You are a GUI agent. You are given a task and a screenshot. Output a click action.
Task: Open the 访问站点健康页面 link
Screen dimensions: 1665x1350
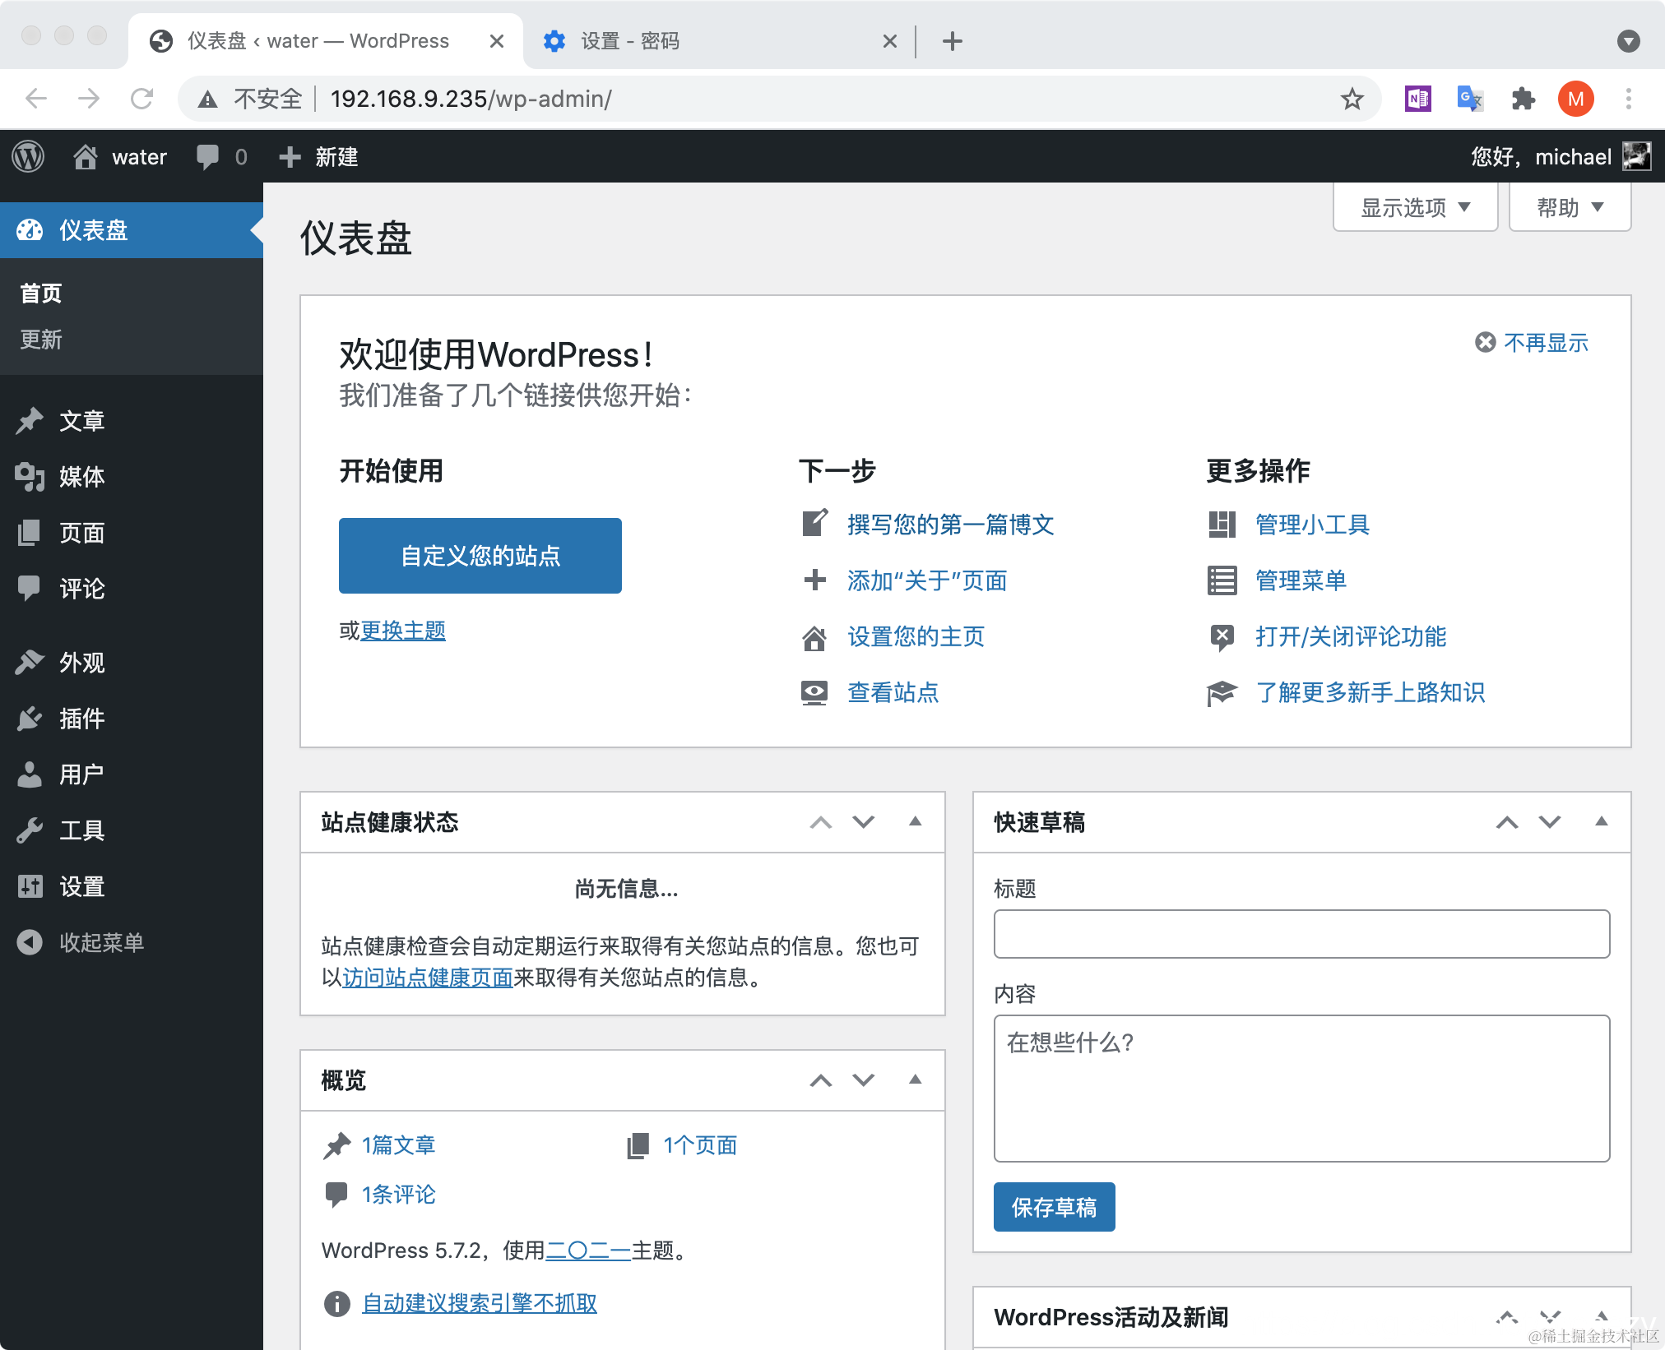pyautogui.click(x=427, y=978)
